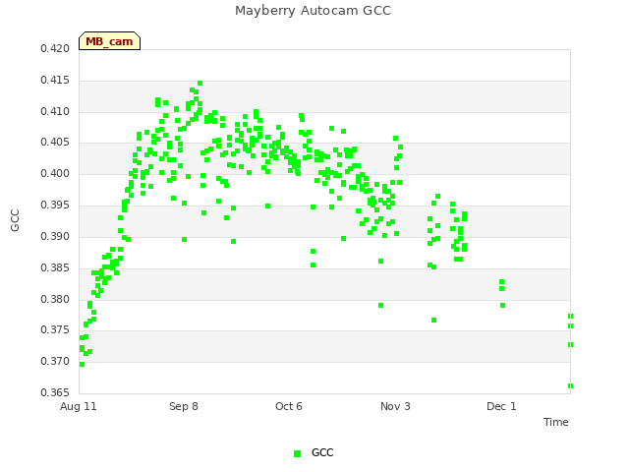Click the 0.400 y-axis value
Viewport: 629px width, 472px height.
tap(55, 174)
